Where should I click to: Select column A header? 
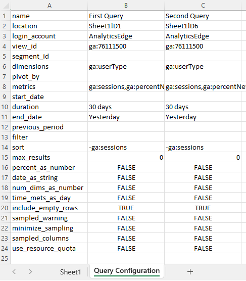[x=50, y=6]
